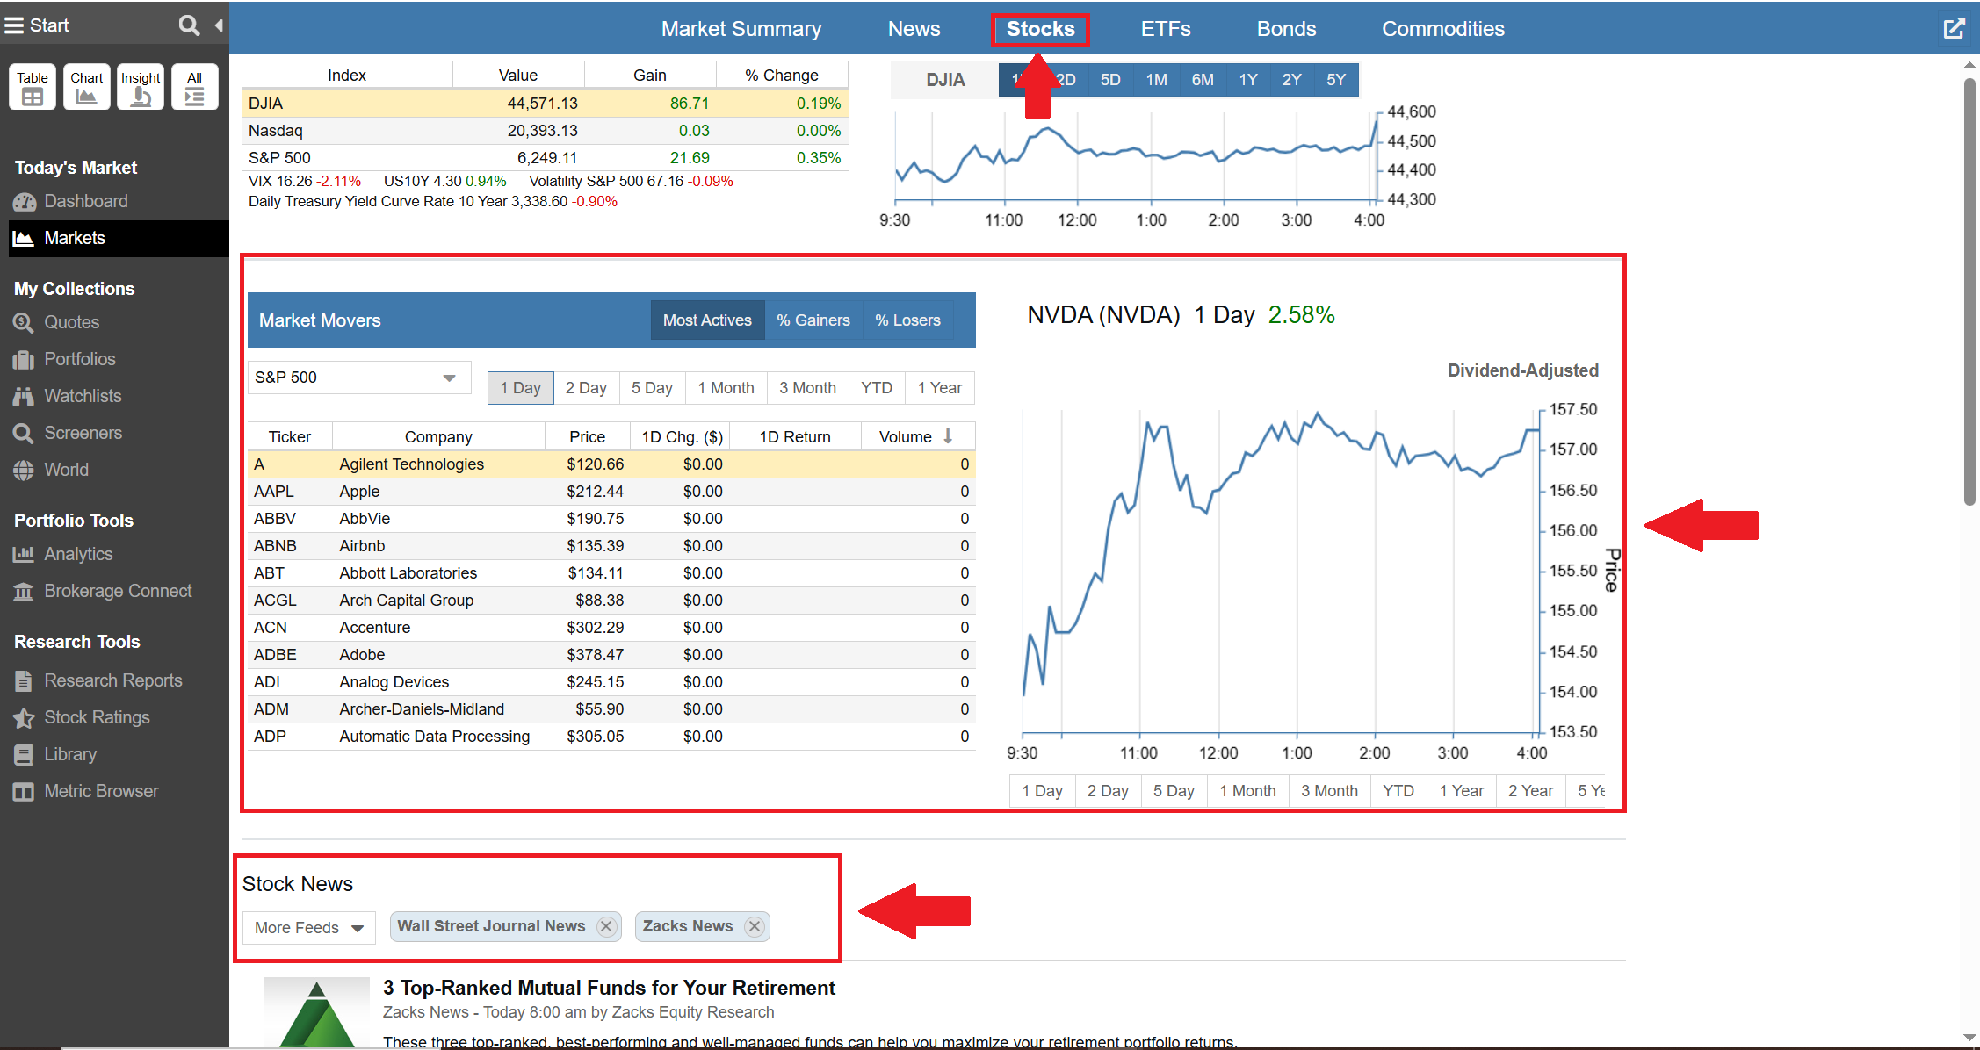Image resolution: width=1980 pixels, height=1050 pixels.
Task: Open Markets in sidebar
Action: click(119, 238)
